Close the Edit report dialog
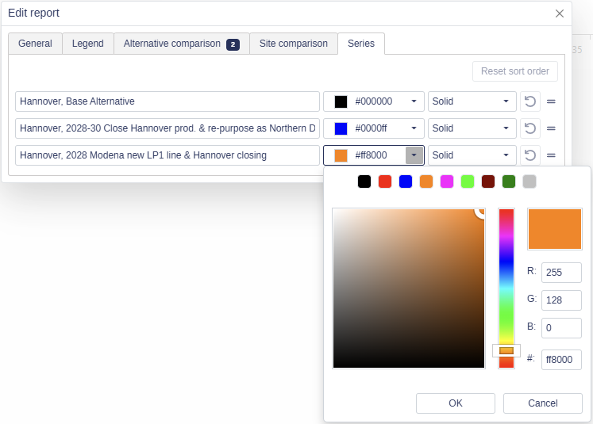 click(560, 13)
